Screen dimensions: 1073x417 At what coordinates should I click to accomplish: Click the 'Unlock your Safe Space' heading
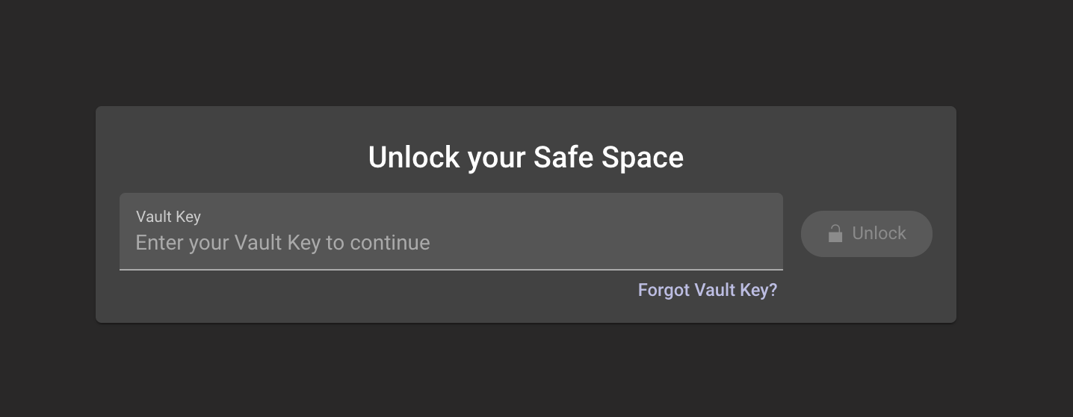525,158
